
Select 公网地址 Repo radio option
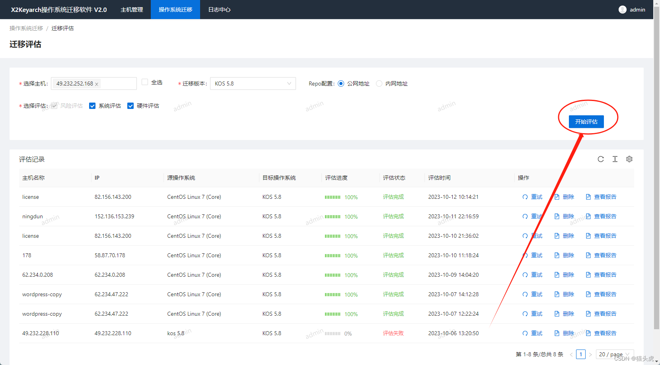(341, 83)
